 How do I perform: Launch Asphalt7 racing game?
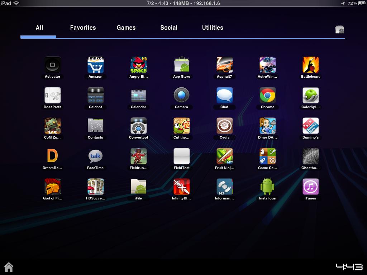(x=224, y=65)
